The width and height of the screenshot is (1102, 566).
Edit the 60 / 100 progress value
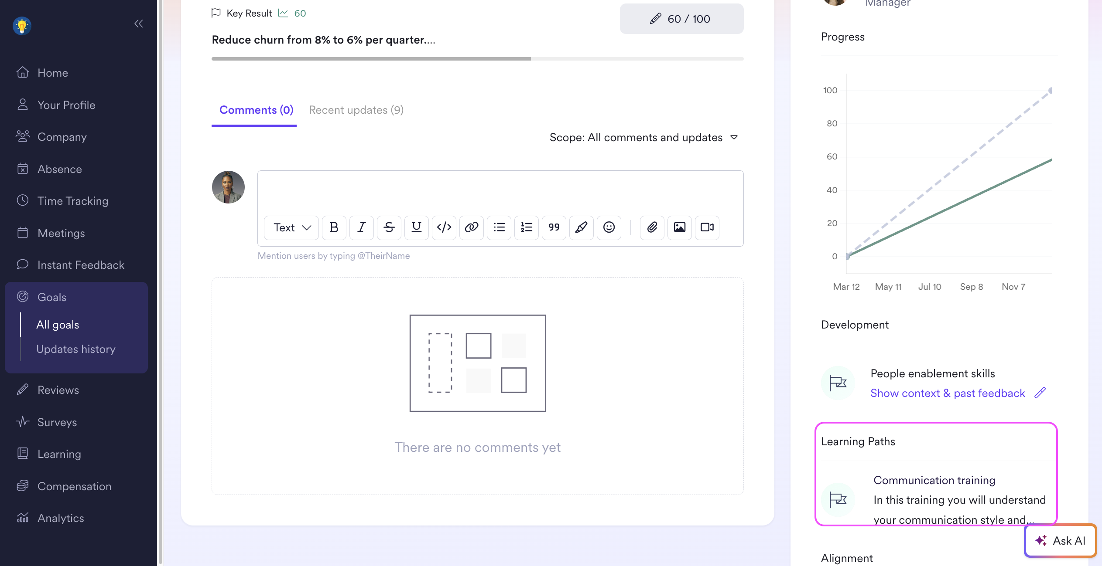click(681, 19)
